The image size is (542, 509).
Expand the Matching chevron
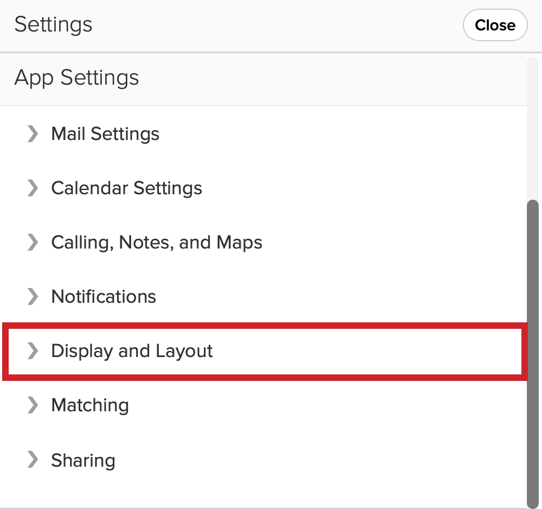point(31,405)
